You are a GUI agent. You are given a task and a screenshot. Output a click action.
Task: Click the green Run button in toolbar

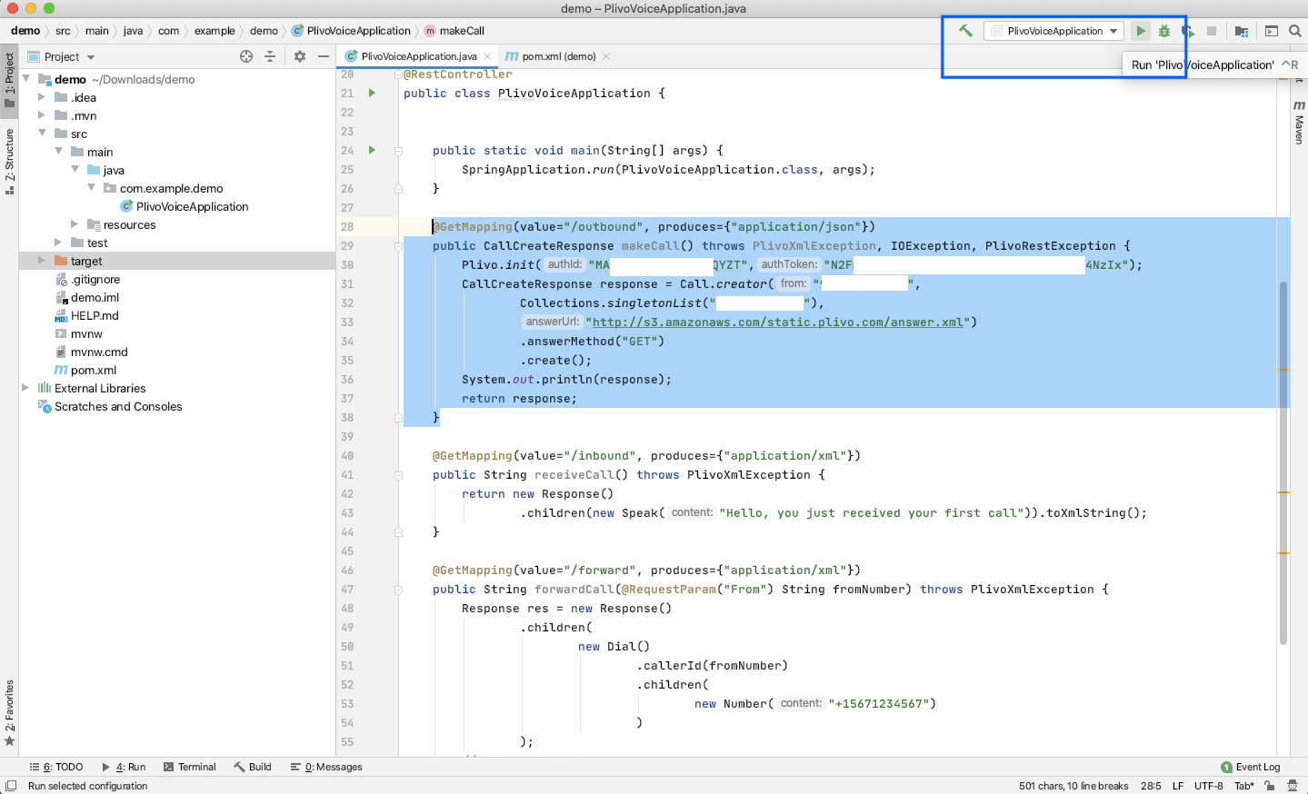tap(1141, 31)
